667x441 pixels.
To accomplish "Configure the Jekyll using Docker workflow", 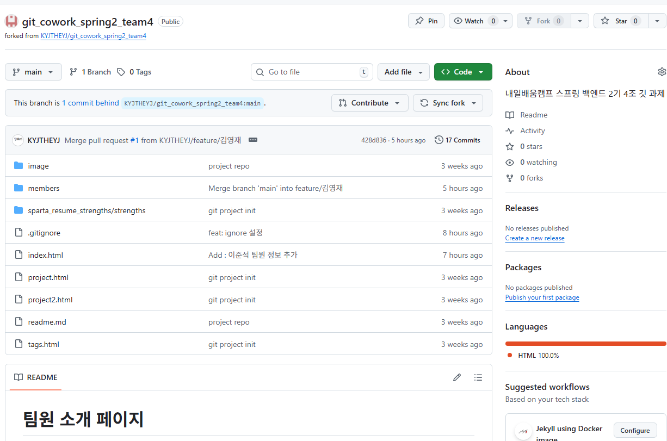I will pyautogui.click(x=635, y=430).
